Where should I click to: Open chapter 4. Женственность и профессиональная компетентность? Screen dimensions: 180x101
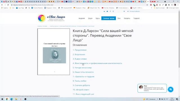coord(97,63)
